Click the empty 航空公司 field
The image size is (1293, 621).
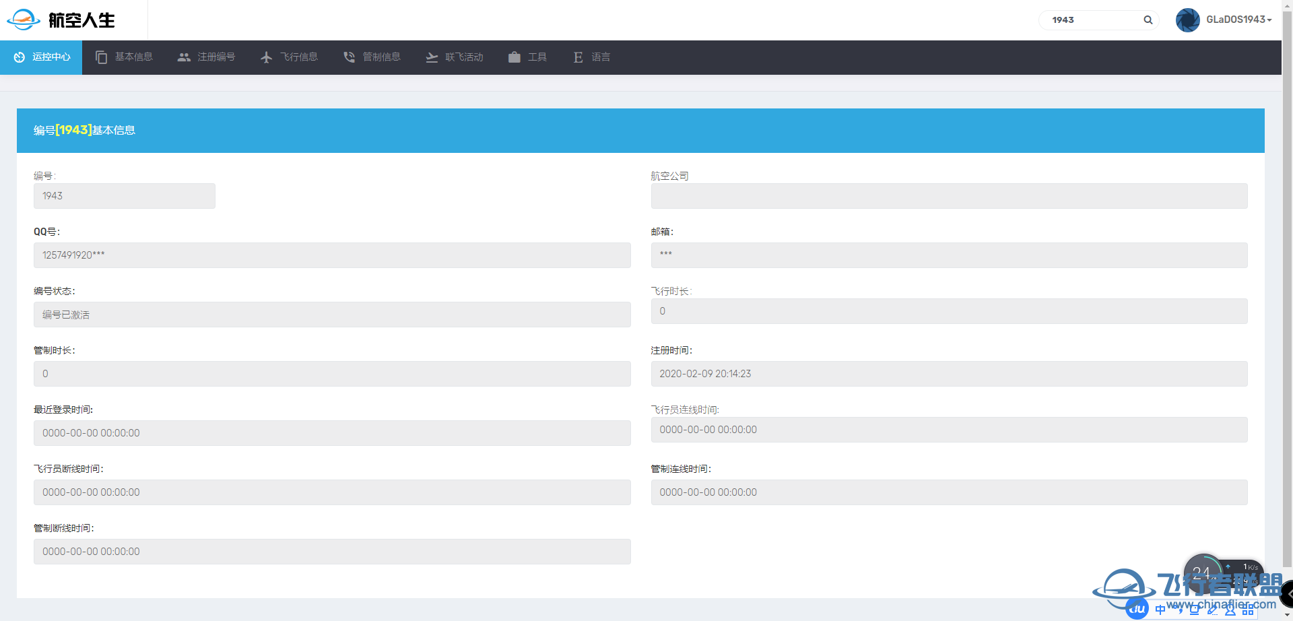(x=949, y=196)
